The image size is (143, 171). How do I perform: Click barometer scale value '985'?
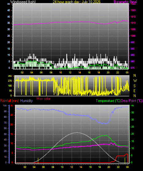coord(133,55)
